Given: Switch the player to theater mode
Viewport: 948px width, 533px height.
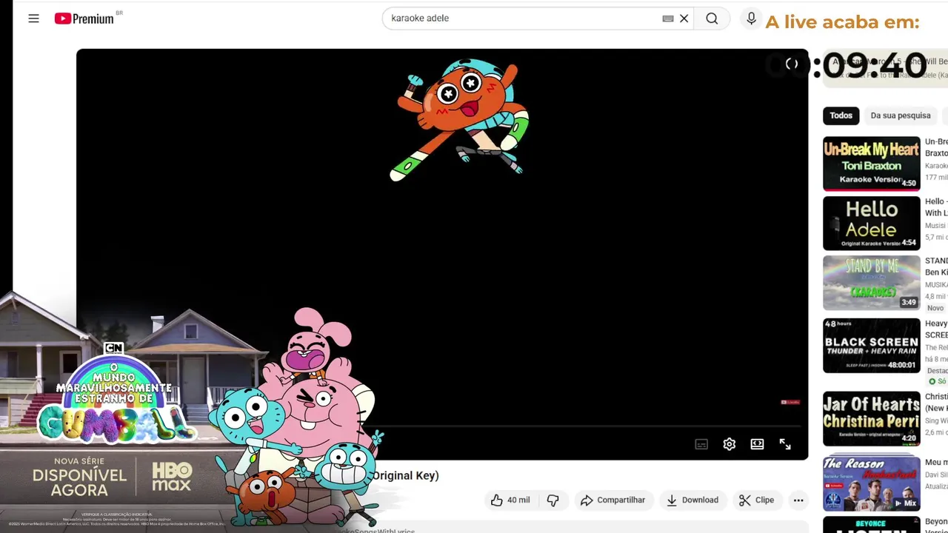Looking at the screenshot, I should point(757,444).
